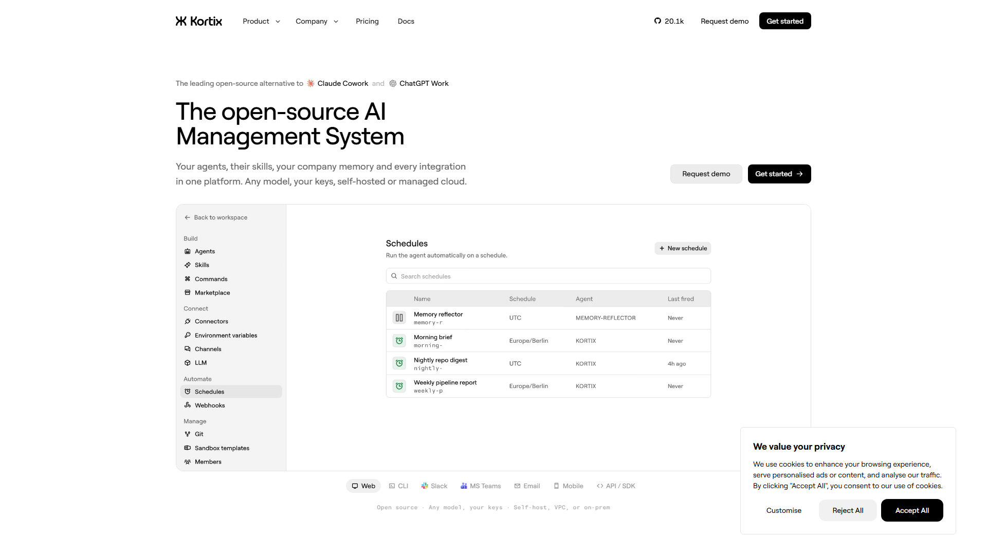Click Request demo in the top navigation

pos(725,21)
